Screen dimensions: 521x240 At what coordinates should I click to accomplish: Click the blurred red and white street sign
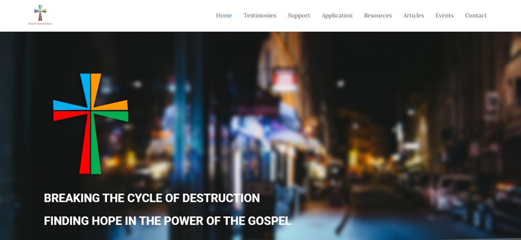coord(284,80)
